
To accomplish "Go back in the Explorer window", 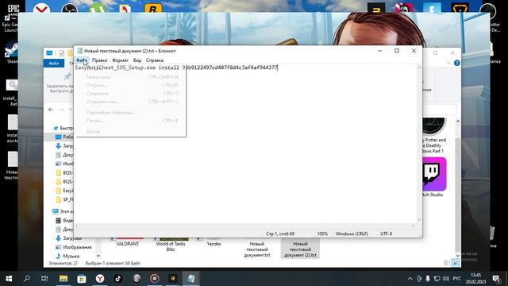I will [x=51, y=110].
